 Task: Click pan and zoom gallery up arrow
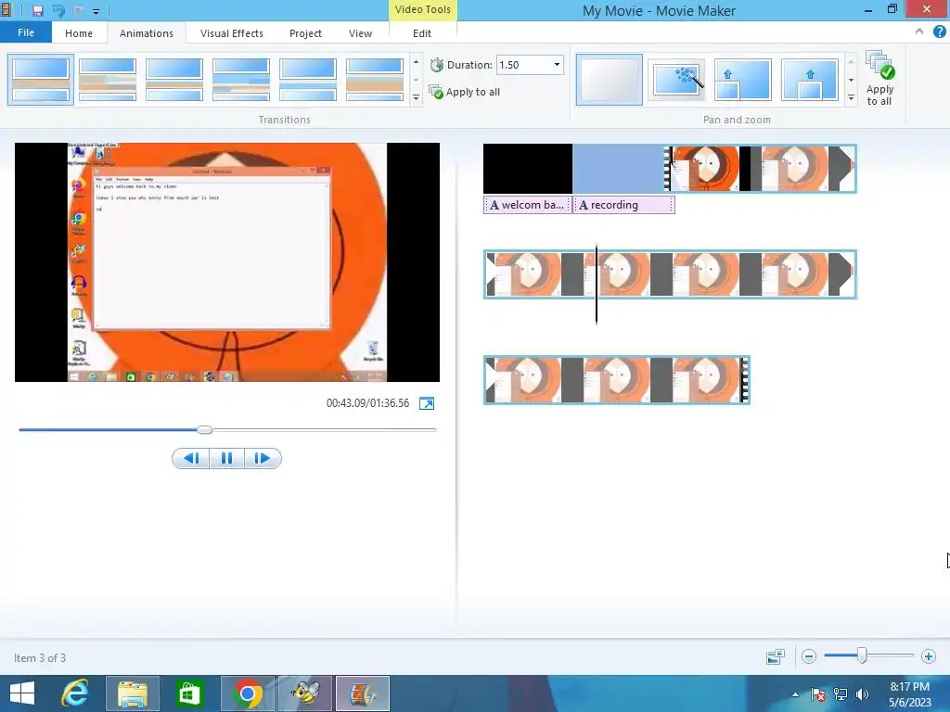click(851, 62)
